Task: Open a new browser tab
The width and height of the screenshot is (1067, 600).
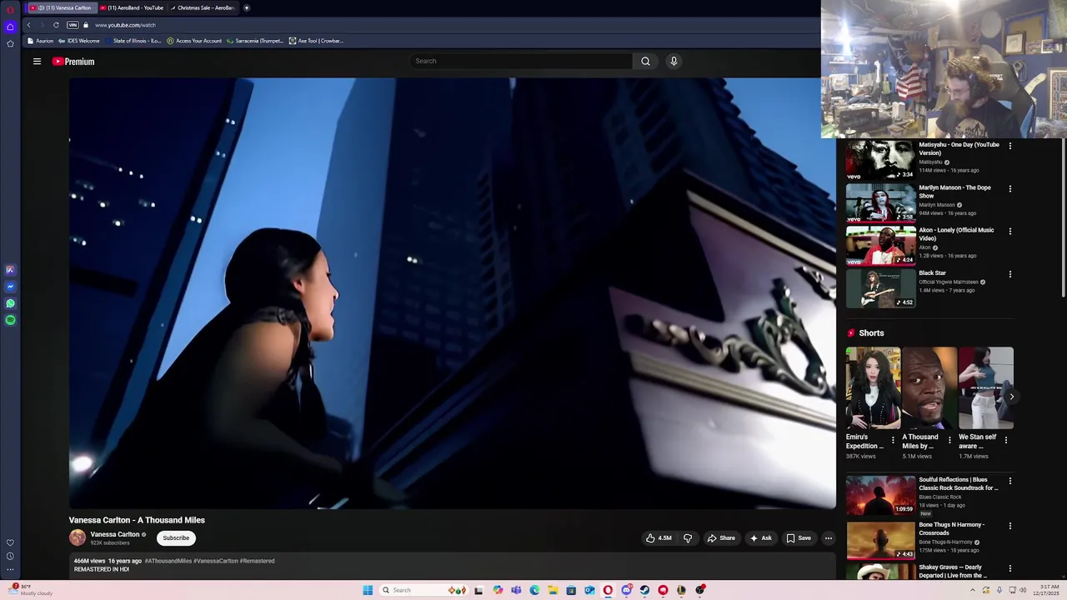Action: [x=247, y=7]
